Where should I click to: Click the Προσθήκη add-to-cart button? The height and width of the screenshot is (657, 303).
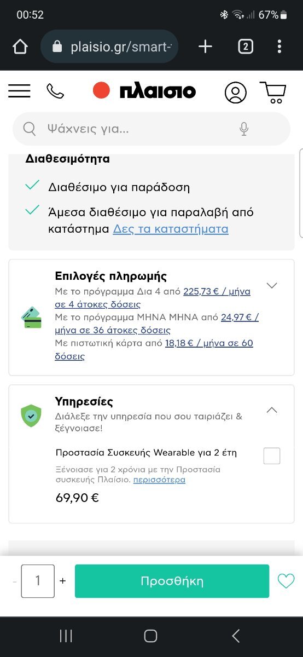click(x=172, y=581)
